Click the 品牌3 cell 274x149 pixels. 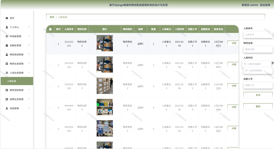[140, 86]
